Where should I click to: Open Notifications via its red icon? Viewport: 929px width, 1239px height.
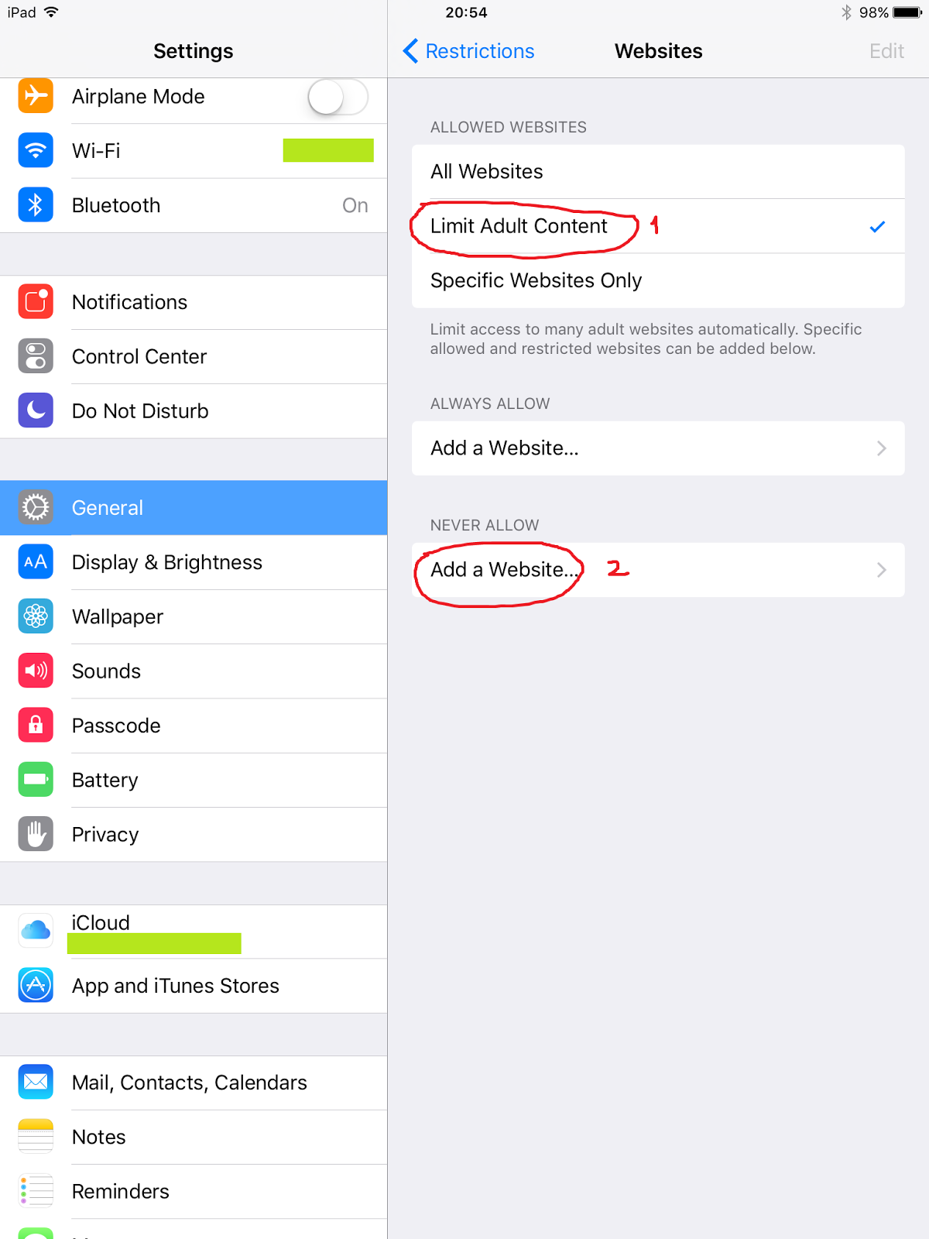pyautogui.click(x=36, y=302)
